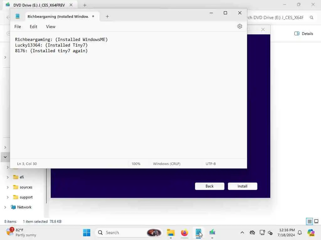Click Ln 3, Col 30 position indicator
This screenshot has height=240, width=321.
pyautogui.click(x=27, y=164)
